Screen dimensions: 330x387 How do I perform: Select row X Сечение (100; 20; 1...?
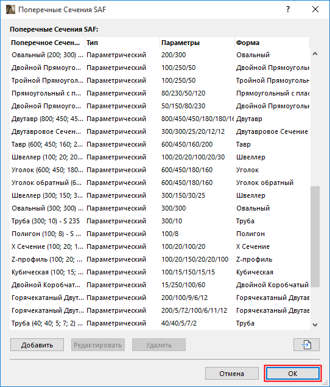(160, 246)
